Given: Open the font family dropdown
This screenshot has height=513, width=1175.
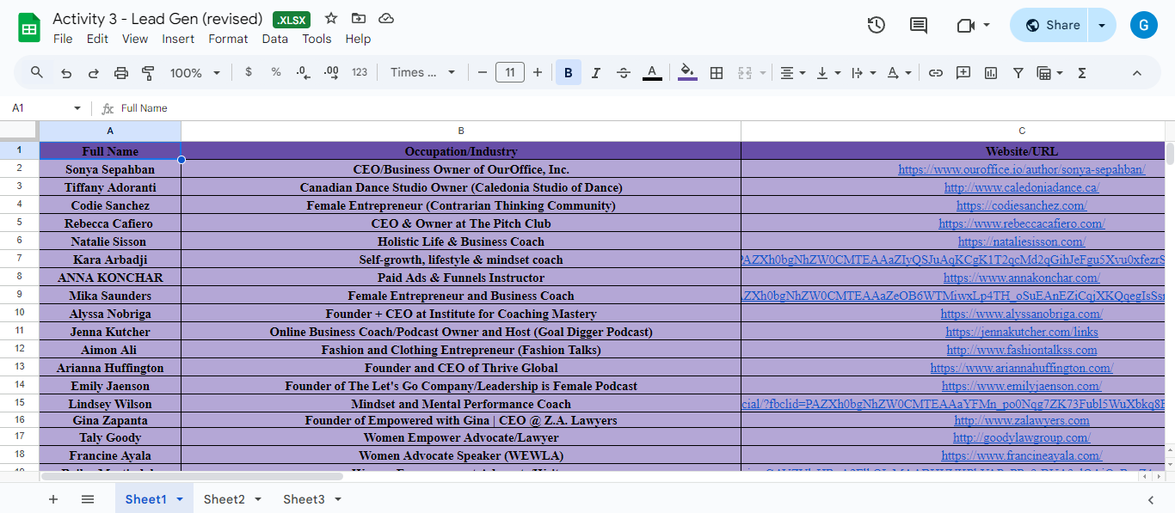Looking at the screenshot, I should coord(421,72).
